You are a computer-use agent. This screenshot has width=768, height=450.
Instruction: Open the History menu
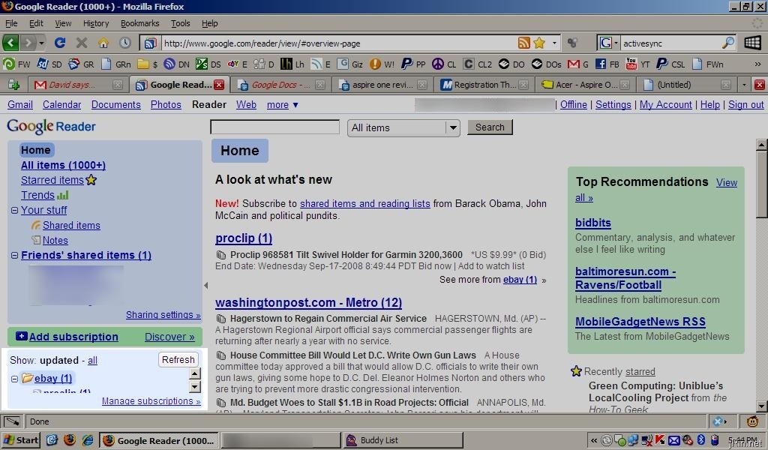tap(96, 23)
